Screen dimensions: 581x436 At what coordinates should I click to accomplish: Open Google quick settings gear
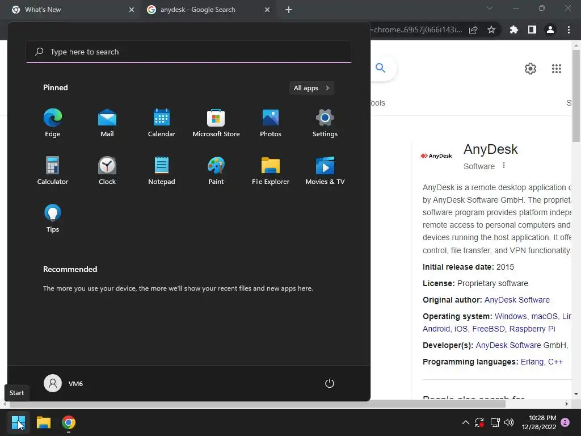[531, 69]
